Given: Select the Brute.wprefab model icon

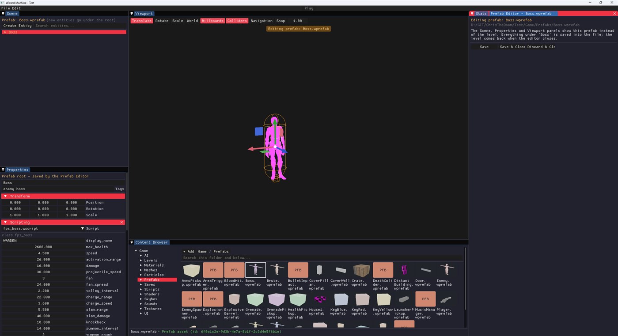Looking at the screenshot, I should [x=277, y=270].
